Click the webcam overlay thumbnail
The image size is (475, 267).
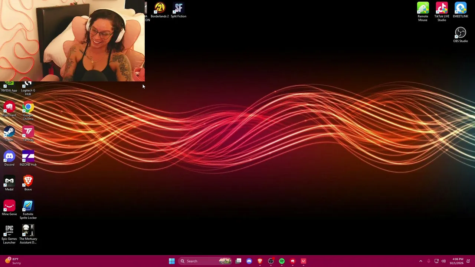(72, 40)
